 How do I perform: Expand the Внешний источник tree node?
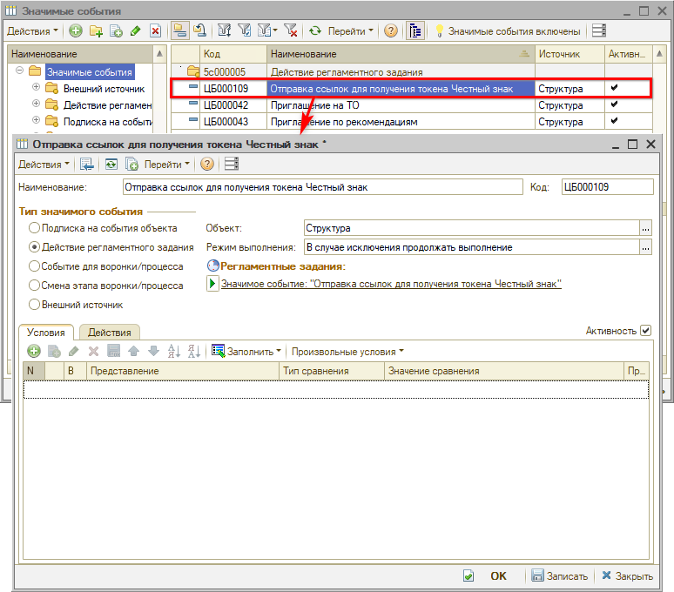[37, 88]
